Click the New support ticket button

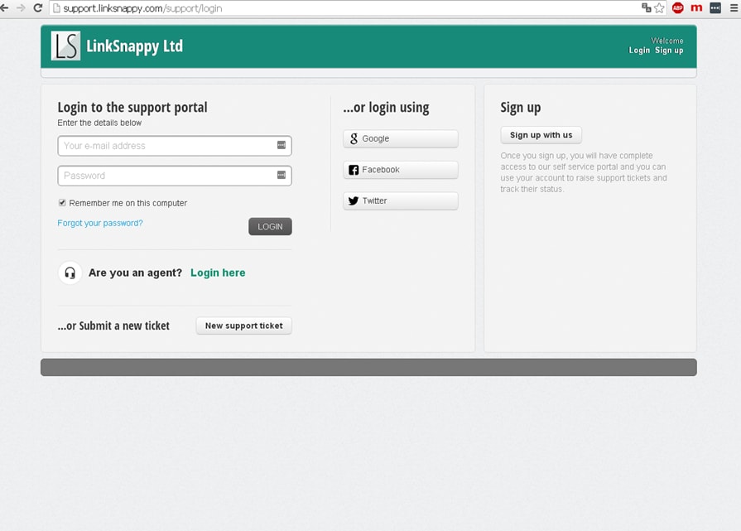point(244,326)
